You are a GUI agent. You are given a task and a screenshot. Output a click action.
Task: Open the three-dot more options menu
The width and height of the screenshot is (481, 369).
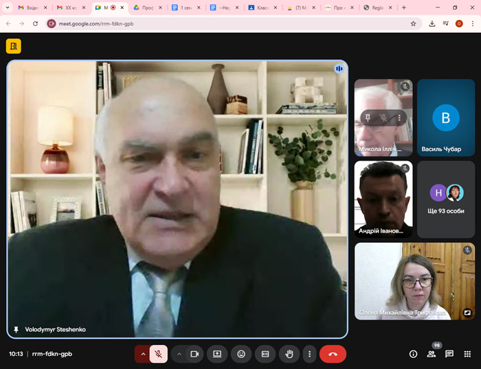coord(310,354)
